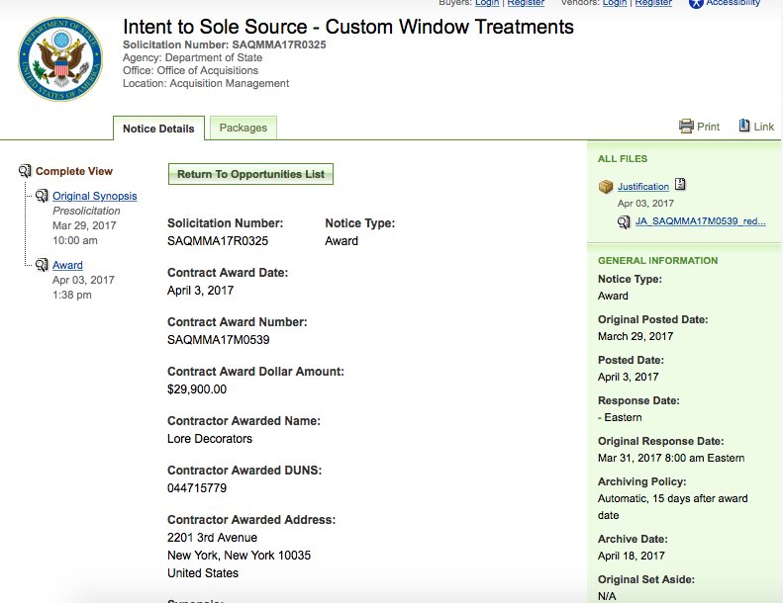This screenshot has width=783, height=603.
Task: Click Notice Type value Award in main details
Action: [x=342, y=241]
